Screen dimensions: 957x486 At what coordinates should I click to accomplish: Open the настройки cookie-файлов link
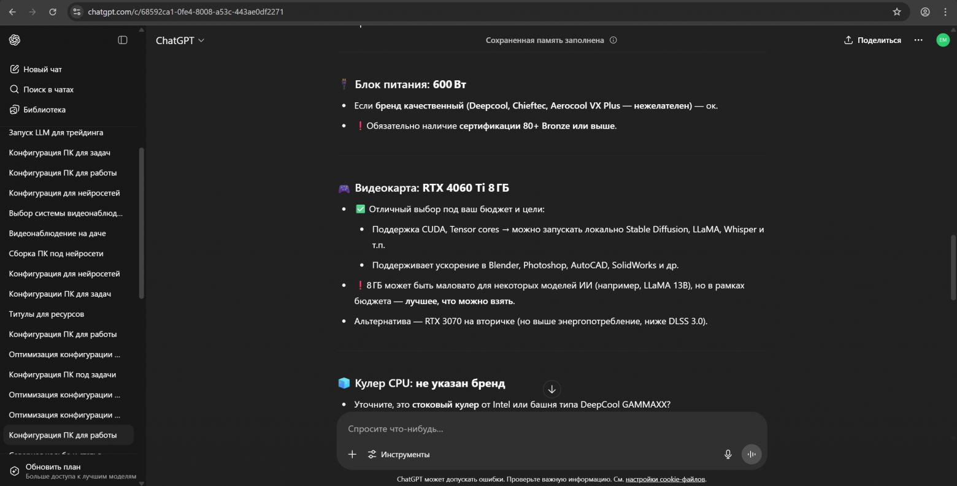point(665,479)
